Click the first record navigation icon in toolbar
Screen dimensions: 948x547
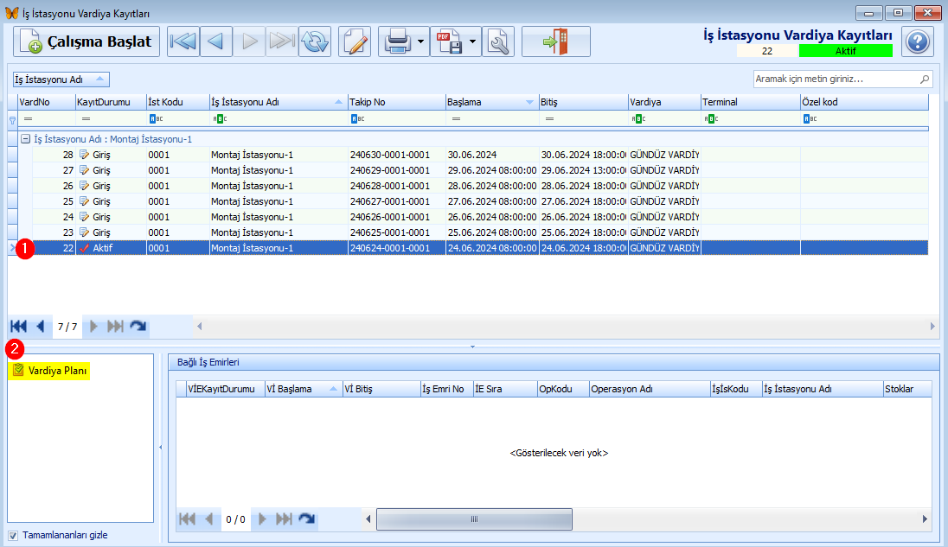pyautogui.click(x=183, y=41)
